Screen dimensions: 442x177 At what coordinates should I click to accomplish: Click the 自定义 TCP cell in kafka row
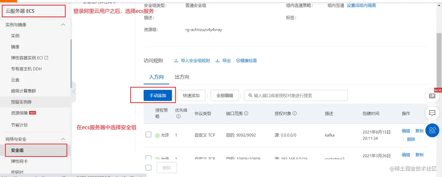205,135
